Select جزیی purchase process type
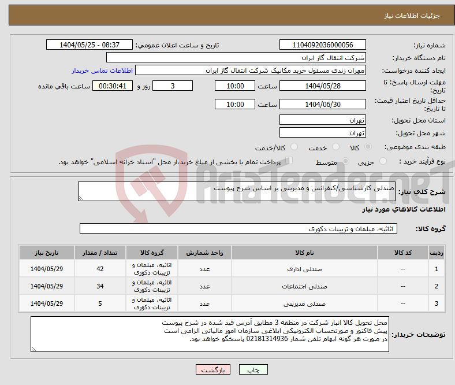This screenshot has width=455, height=385. pos(383,162)
